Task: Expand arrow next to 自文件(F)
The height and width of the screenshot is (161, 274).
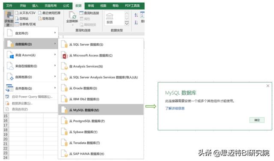Action: [55, 33]
